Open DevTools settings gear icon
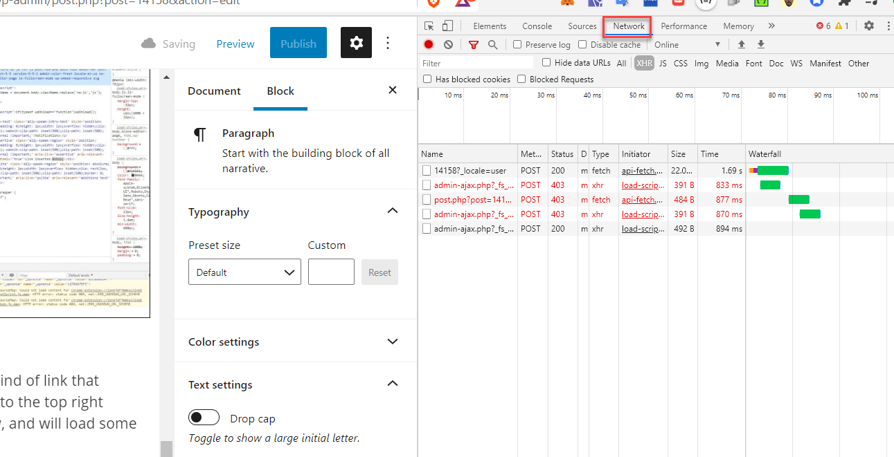 [x=869, y=26]
